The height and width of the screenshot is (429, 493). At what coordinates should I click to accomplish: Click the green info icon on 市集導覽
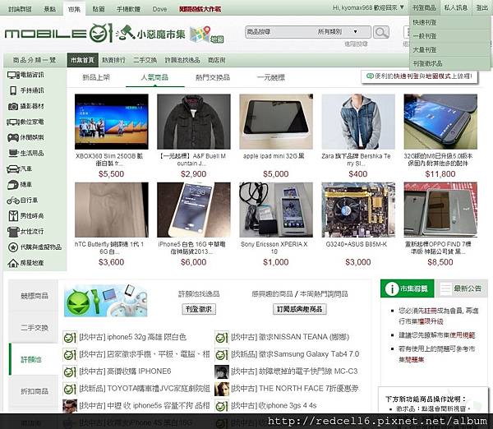(392, 288)
